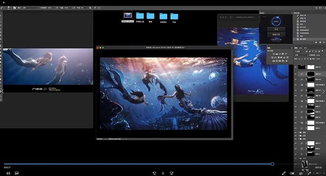Click the glowing circle plugin logo
The image size is (326, 176).
[x=276, y=21]
